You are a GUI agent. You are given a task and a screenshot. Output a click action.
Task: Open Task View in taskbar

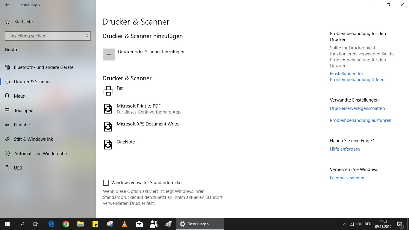click(x=36, y=224)
